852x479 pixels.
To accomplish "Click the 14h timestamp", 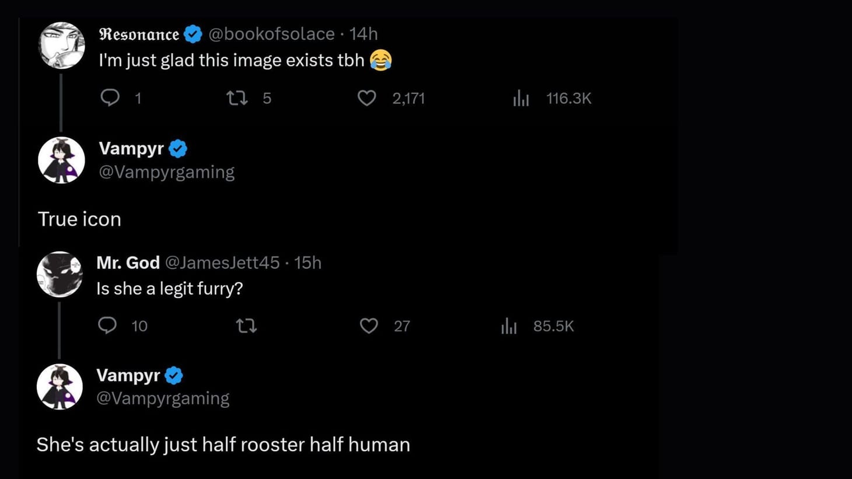I will click(363, 34).
